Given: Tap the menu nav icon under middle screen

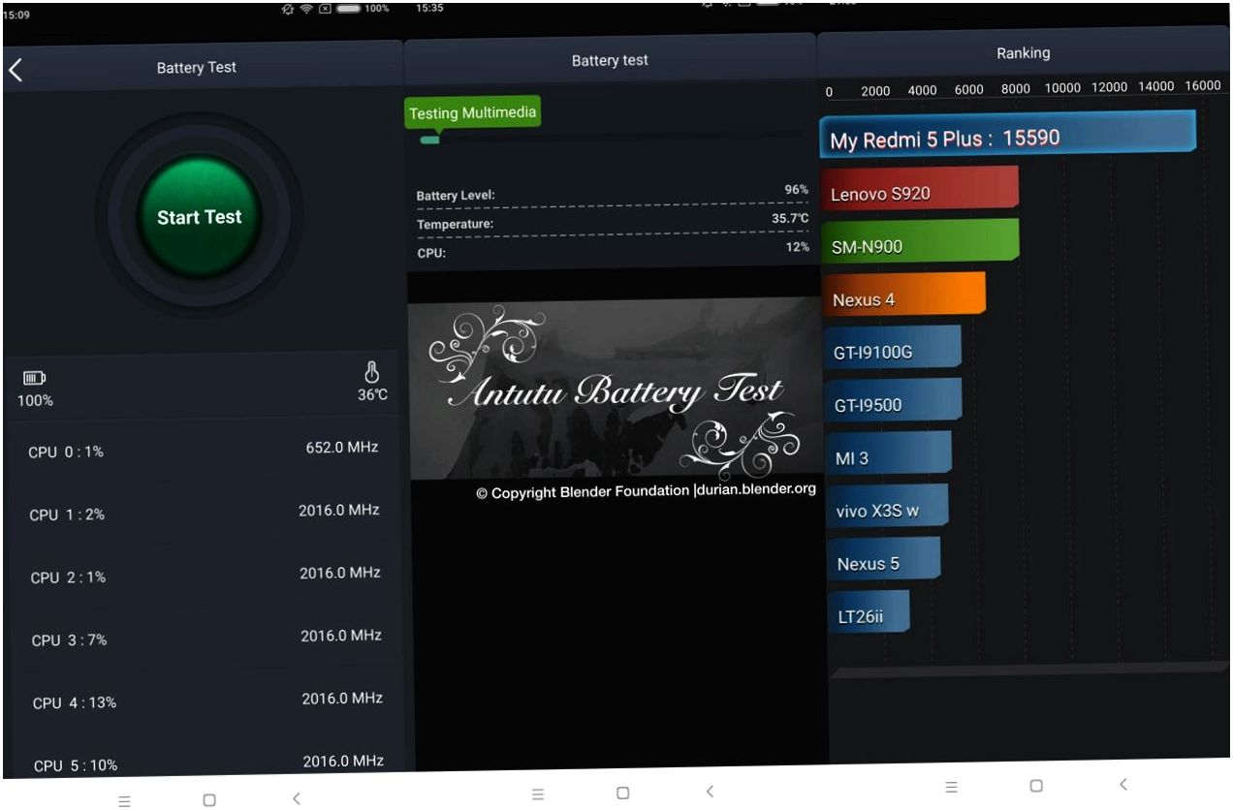Looking at the screenshot, I should pos(538,794).
